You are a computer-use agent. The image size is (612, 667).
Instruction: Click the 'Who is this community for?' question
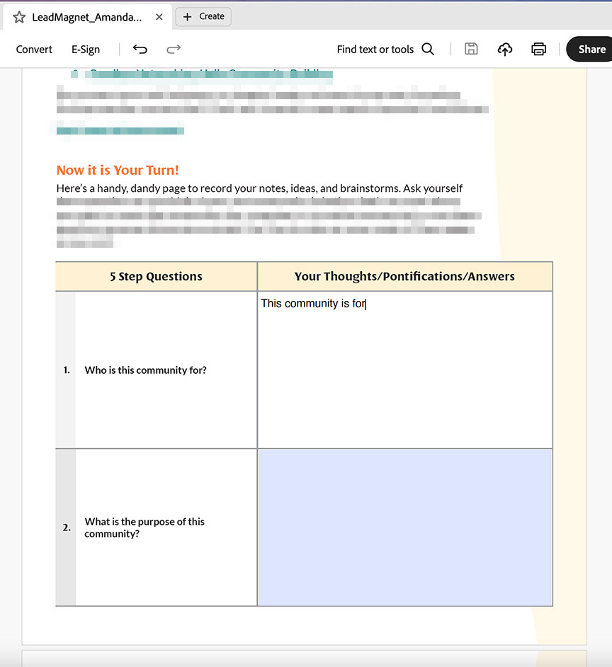[145, 370]
